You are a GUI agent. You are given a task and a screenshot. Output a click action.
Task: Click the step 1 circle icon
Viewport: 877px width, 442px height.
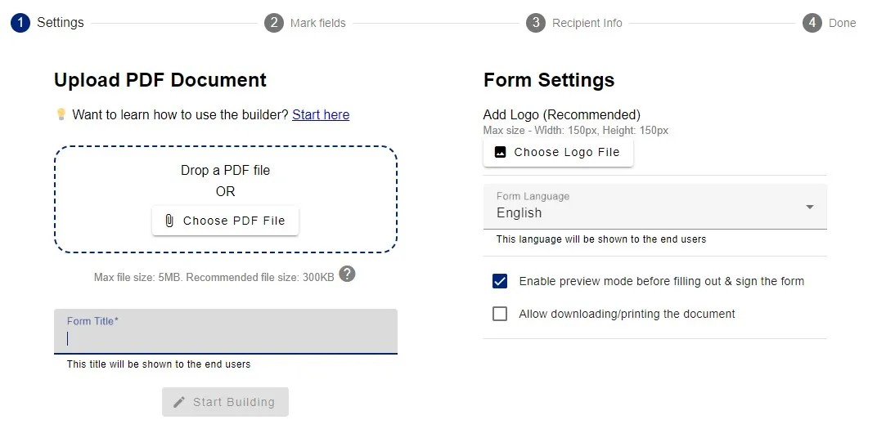click(x=20, y=23)
